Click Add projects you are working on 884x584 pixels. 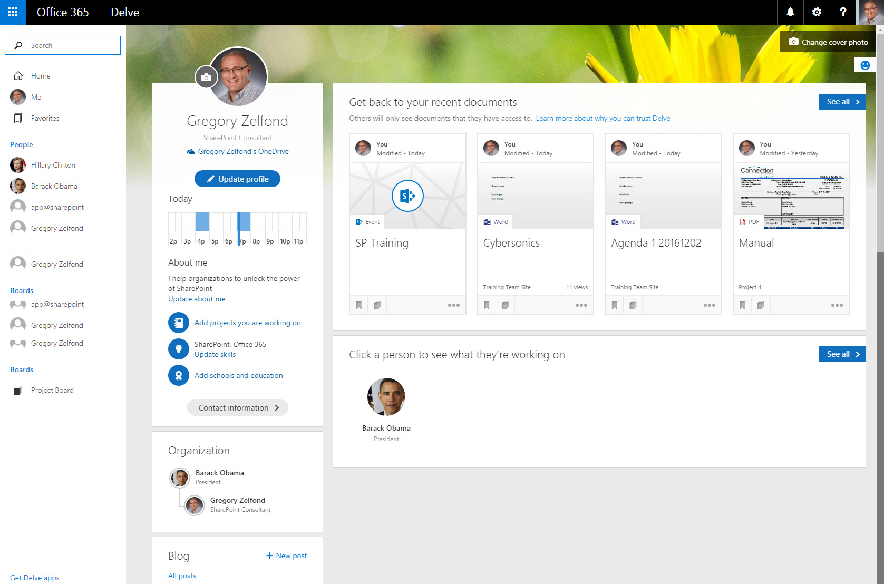point(248,323)
